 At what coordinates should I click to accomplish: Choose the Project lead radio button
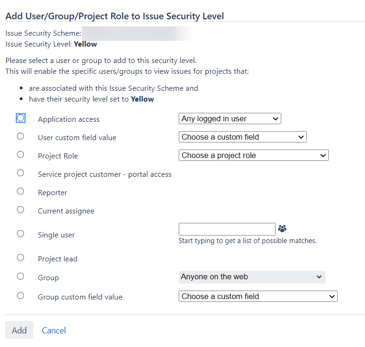tap(21, 258)
